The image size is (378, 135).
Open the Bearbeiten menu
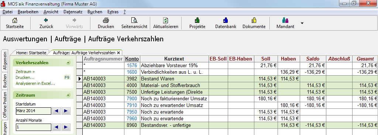28,12
